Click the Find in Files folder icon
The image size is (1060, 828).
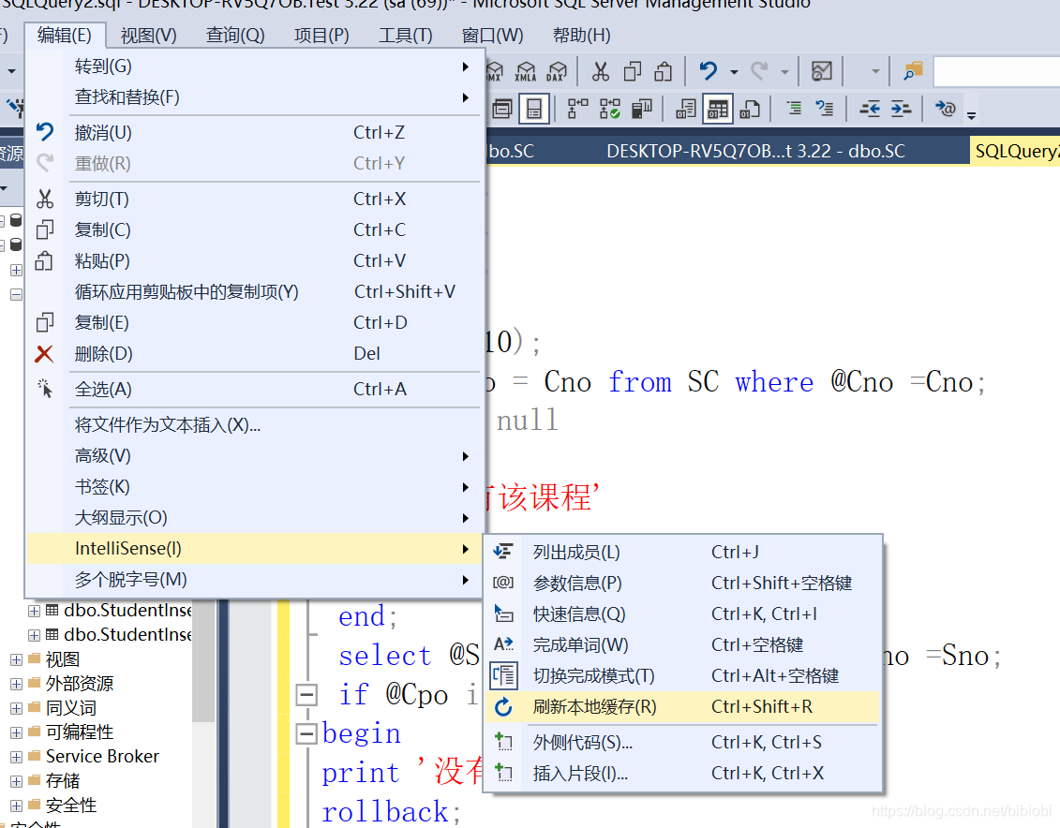(913, 71)
